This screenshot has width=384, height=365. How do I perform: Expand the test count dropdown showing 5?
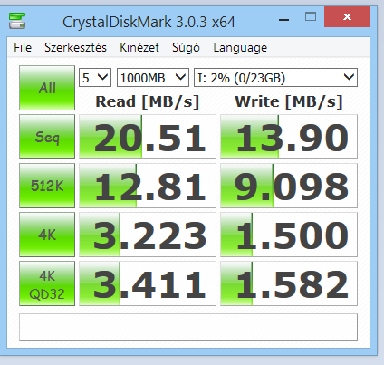[95, 78]
